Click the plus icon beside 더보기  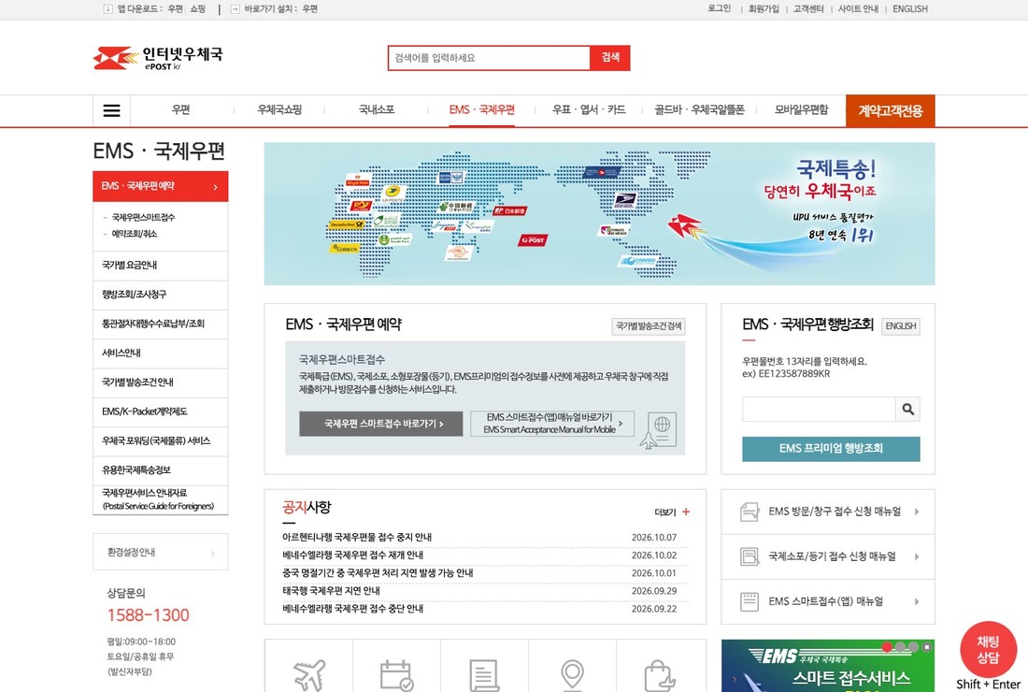(x=686, y=512)
